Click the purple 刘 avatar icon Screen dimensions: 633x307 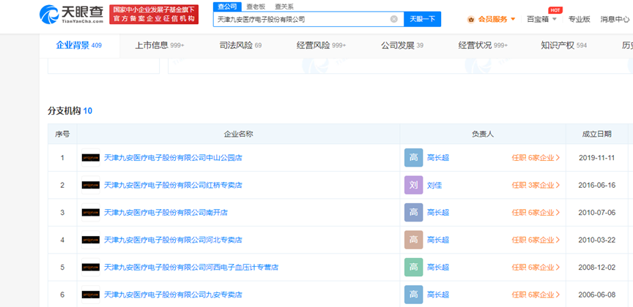[414, 186]
